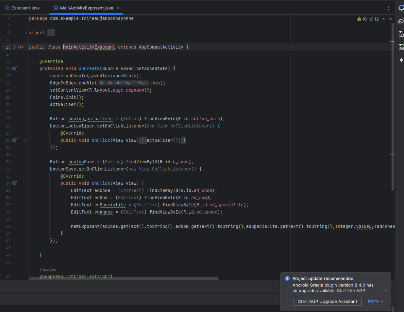Image resolution: width=404 pixels, height=312 pixels.
Task: Open Running Devices tool window
Action: tap(401, 47)
